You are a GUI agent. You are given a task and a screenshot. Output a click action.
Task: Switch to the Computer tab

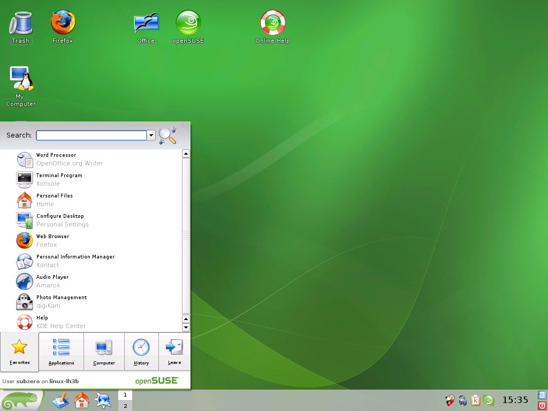click(104, 352)
